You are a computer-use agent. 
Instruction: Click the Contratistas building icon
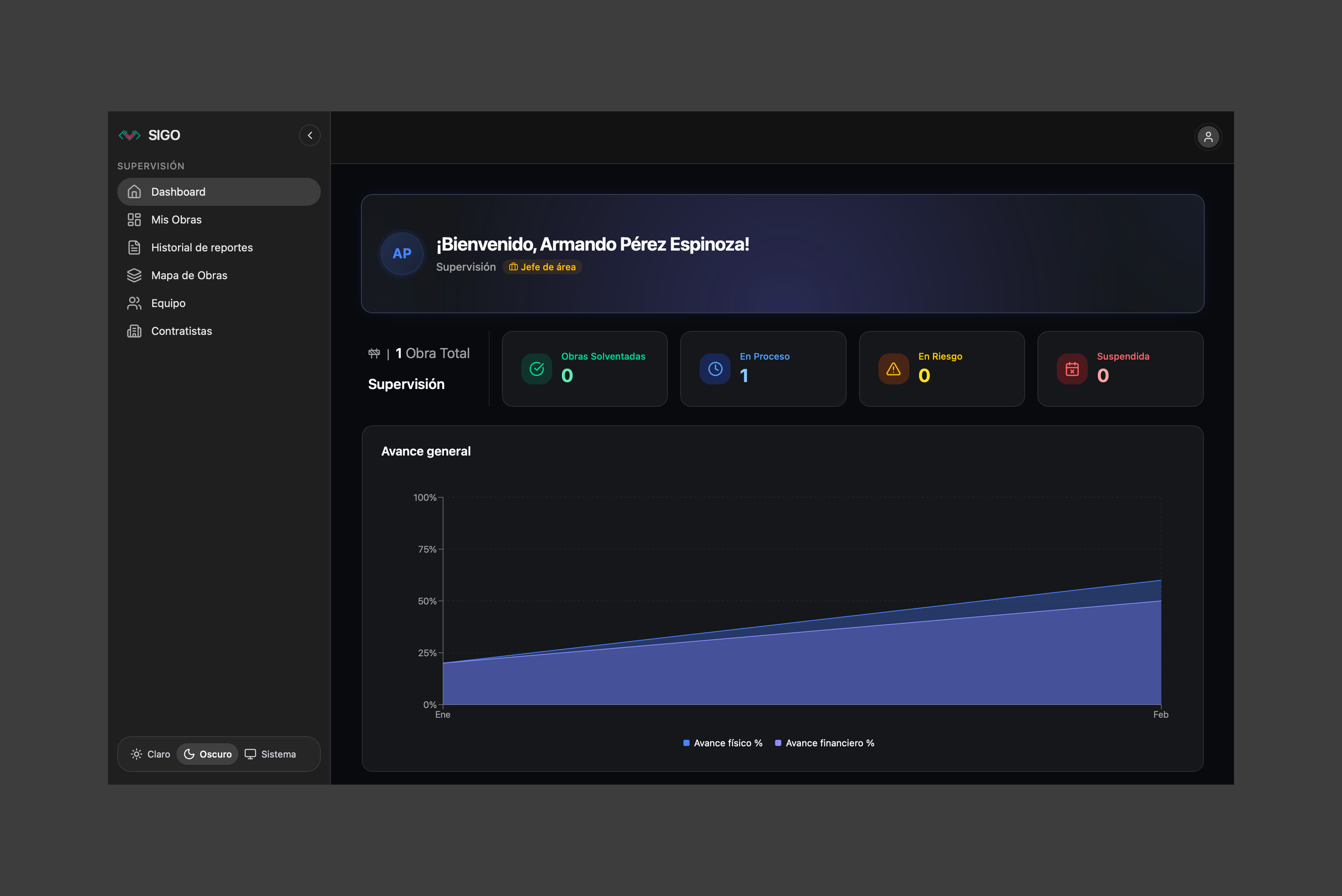[134, 331]
